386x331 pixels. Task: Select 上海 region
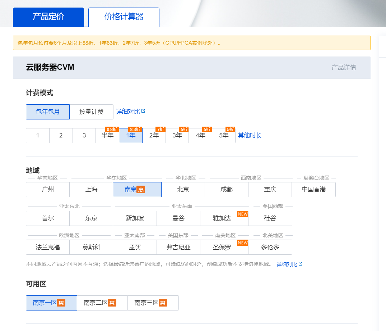91,189
